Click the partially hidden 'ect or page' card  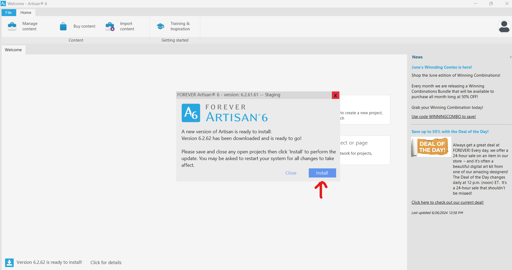click(x=365, y=150)
